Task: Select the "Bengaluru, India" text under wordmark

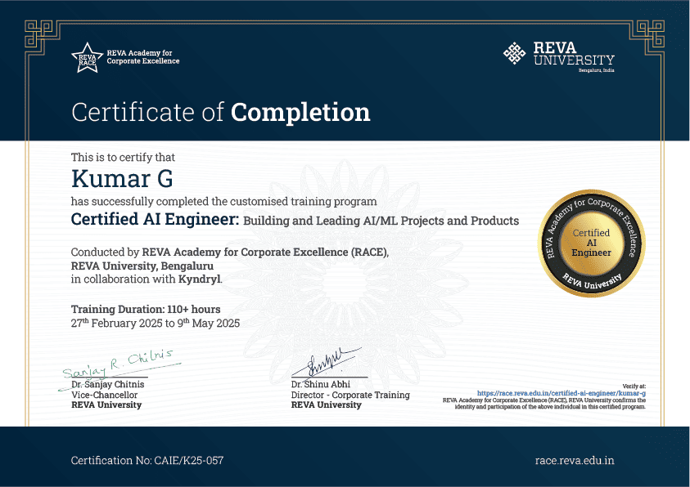Action: pyautogui.click(x=596, y=70)
